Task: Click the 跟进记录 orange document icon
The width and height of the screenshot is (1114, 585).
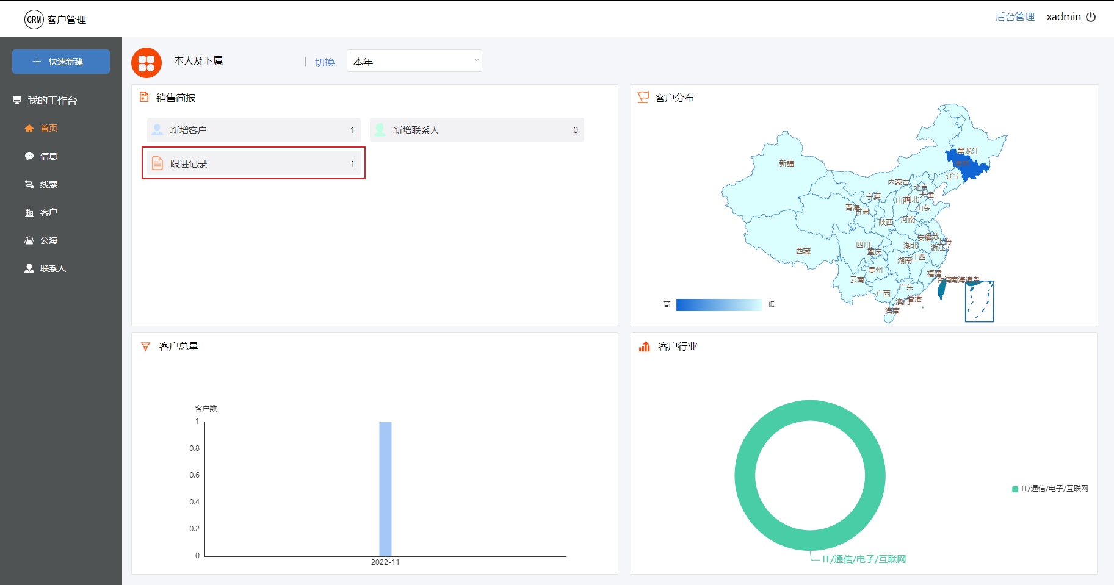Action: click(x=157, y=163)
